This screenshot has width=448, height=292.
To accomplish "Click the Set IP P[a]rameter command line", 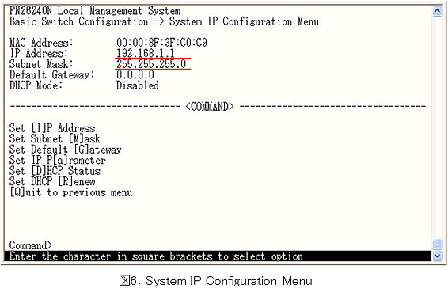I will tap(58, 160).
